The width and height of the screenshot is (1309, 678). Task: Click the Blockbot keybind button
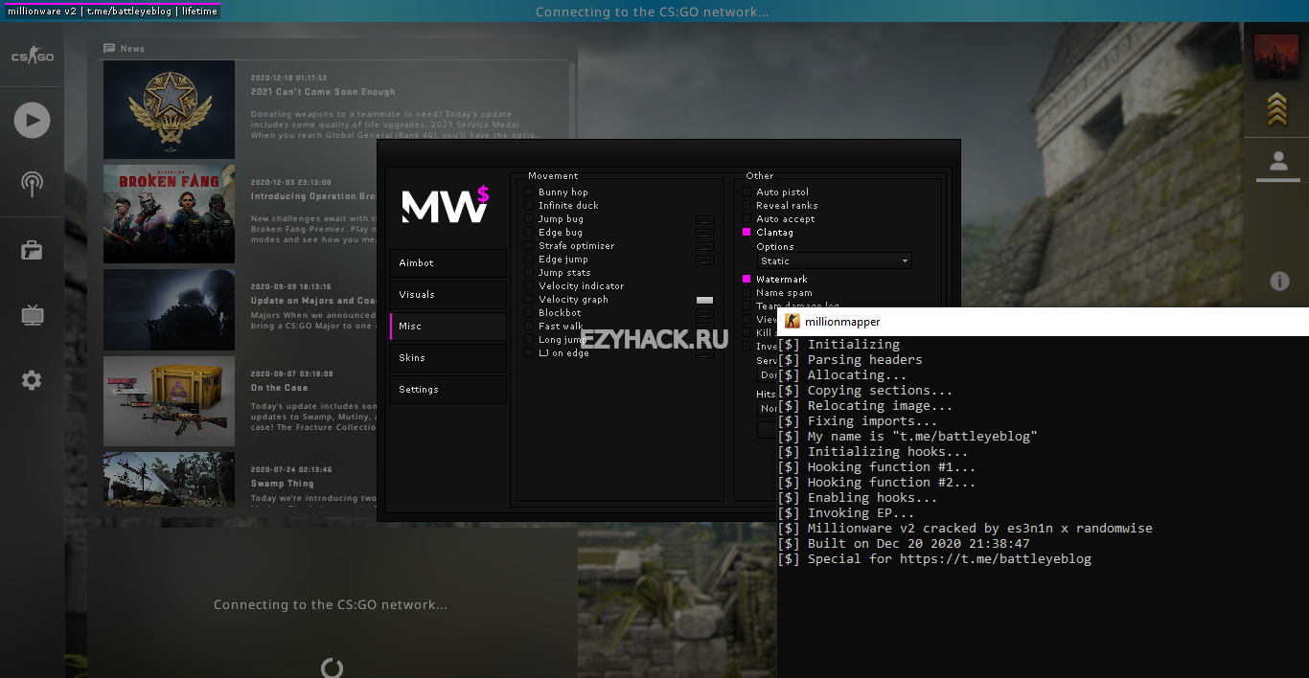coord(704,313)
